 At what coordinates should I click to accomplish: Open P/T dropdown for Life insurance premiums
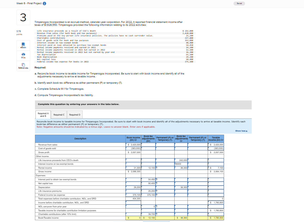pyautogui.click(x=165, y=191)
